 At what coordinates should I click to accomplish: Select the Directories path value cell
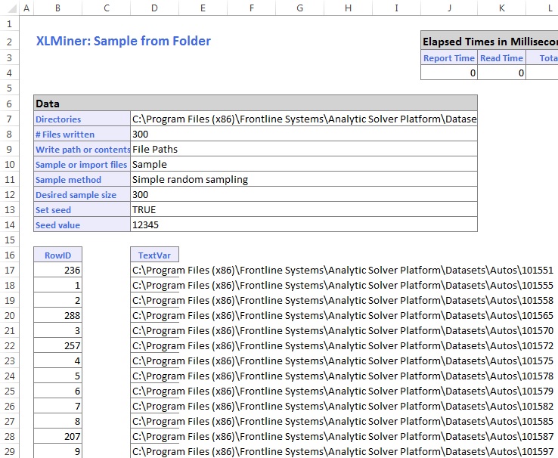point(304,119)
